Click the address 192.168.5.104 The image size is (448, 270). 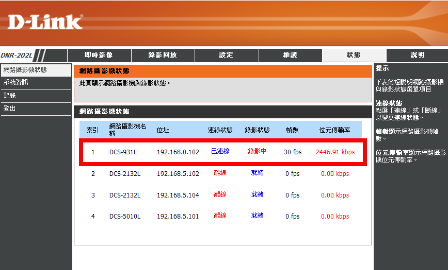click(x=178, y=195)
